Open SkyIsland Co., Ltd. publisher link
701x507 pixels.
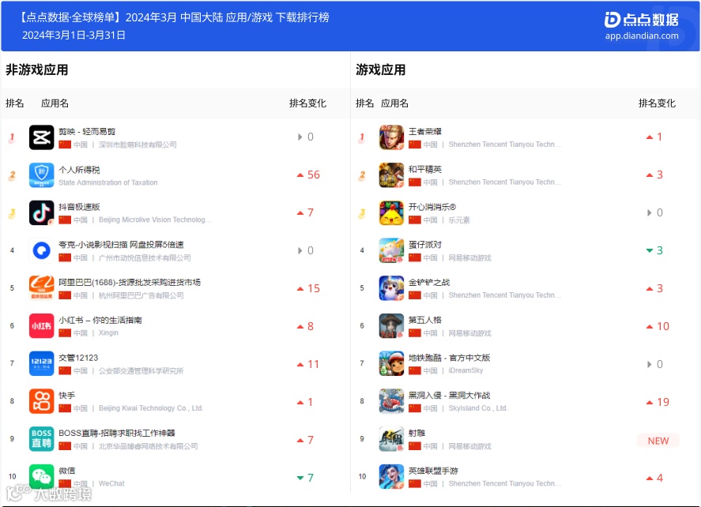point(478,408)
